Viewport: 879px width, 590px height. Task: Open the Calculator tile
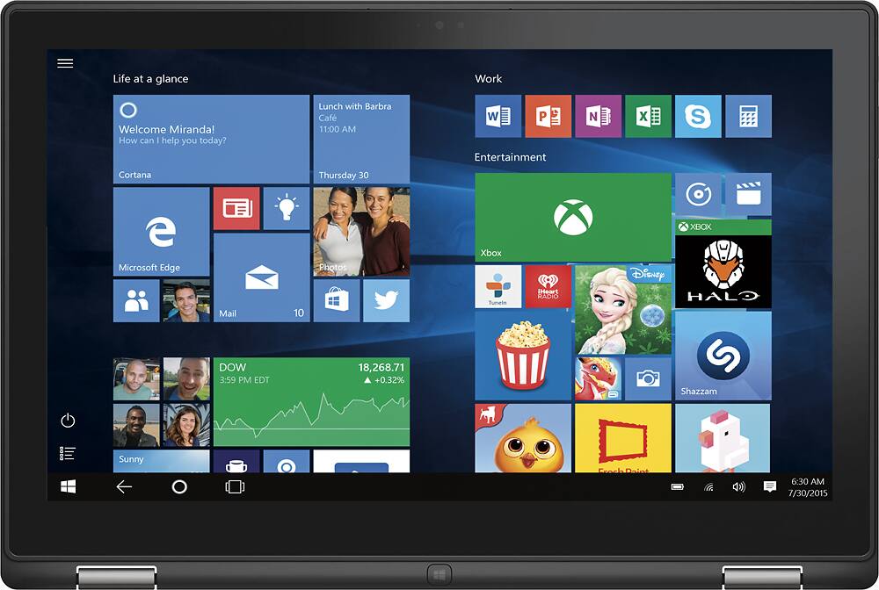pyautogui.click(x=748, y=117)
